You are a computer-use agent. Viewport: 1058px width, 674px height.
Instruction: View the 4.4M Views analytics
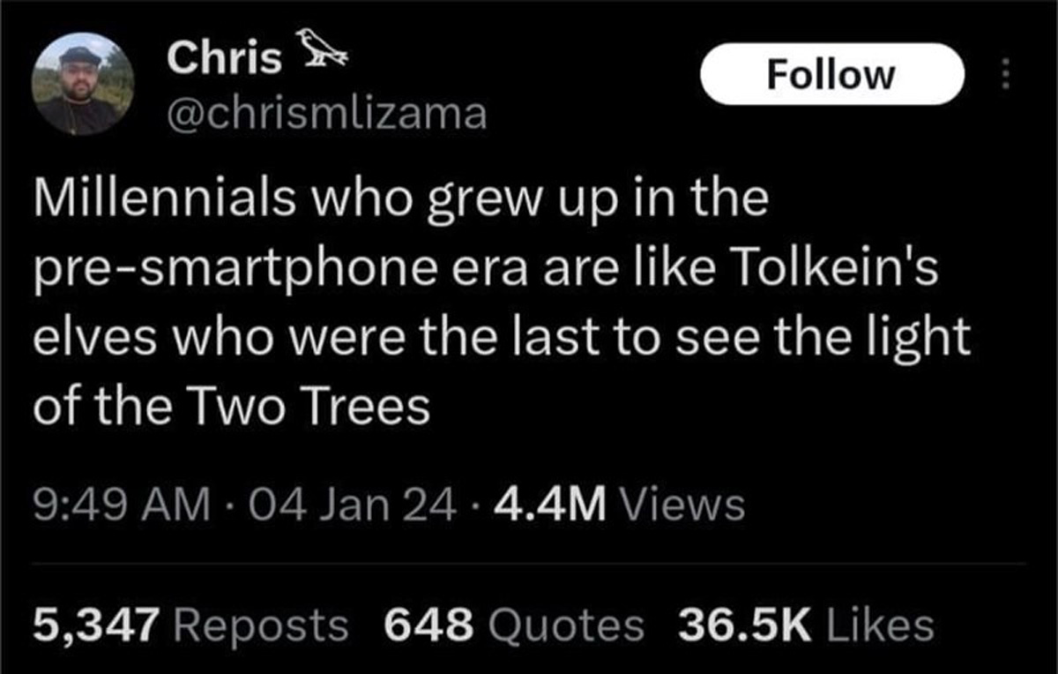click(621, 505)
